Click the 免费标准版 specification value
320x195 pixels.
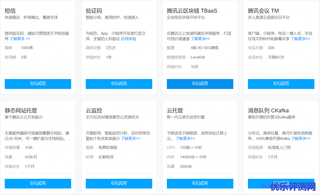click(x=108, y=148)
